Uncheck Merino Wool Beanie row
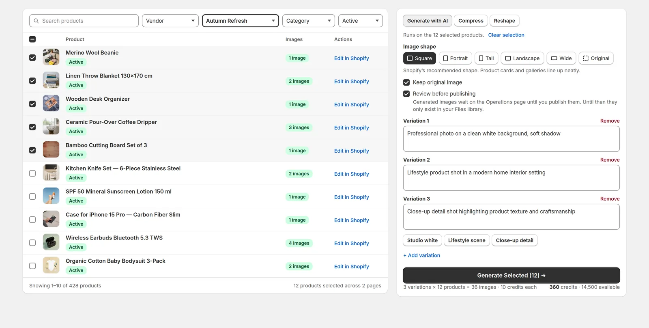Screen dimensions: 649x328 tap(32, 58)
